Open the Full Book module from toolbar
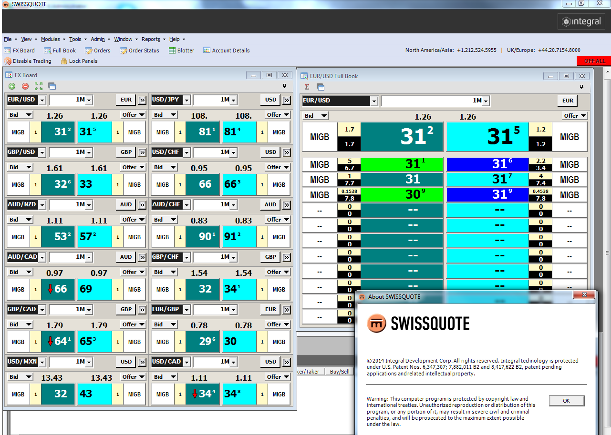611x435 pixels. [60, 51]
